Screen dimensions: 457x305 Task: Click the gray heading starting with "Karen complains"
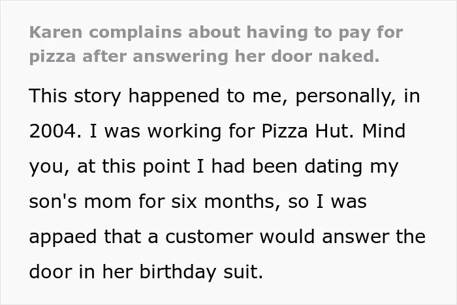click(x=216, y=44)
